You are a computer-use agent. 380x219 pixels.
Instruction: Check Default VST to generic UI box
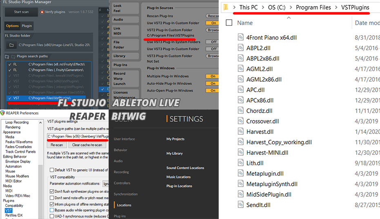click(x=51, y=170)
